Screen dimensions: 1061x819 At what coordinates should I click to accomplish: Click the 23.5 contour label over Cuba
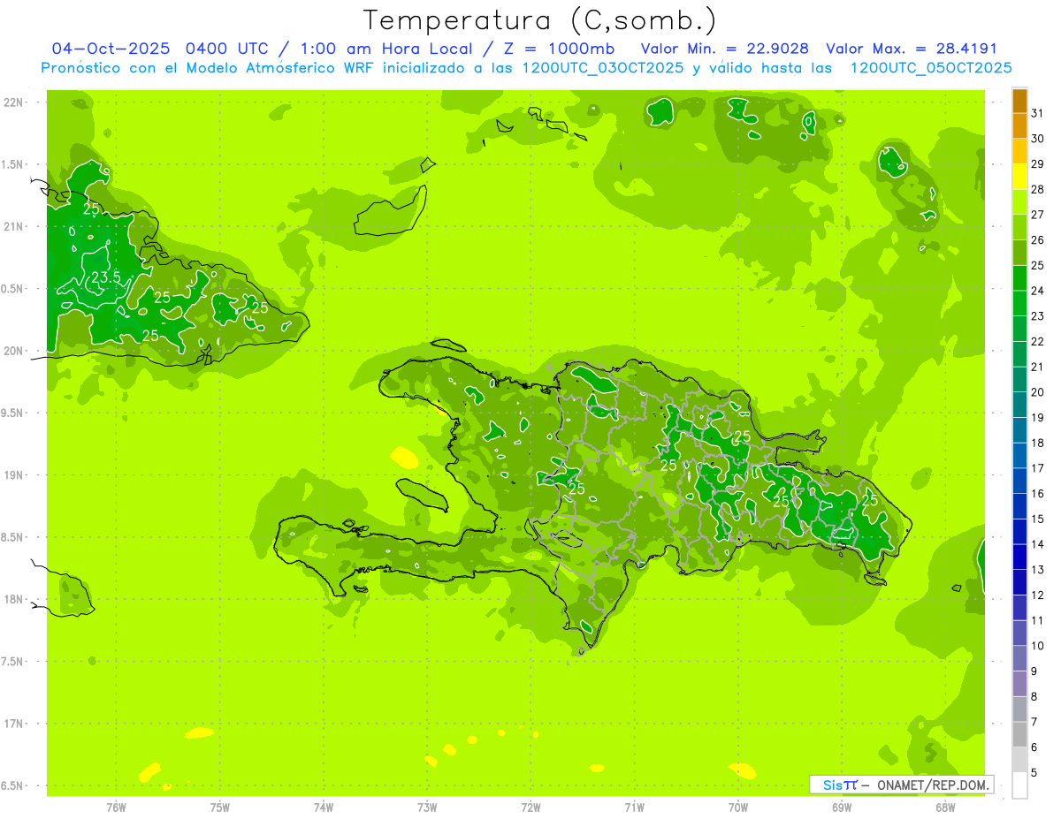click(x=106, y=277)
